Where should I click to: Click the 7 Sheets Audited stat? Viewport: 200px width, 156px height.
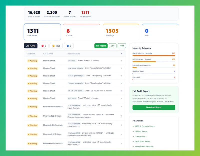pyautogui.click(x=70, y=14)
